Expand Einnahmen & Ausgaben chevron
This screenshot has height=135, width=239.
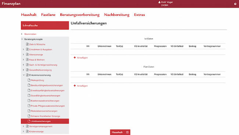pyautogui.click(x=24, y=49)
